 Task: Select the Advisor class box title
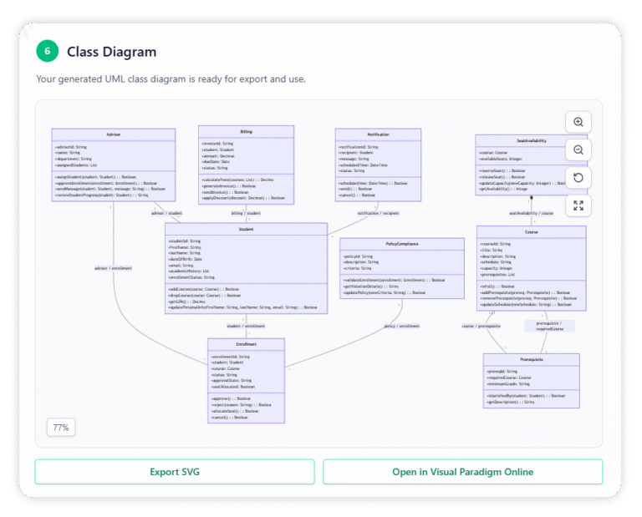[114, 134]
